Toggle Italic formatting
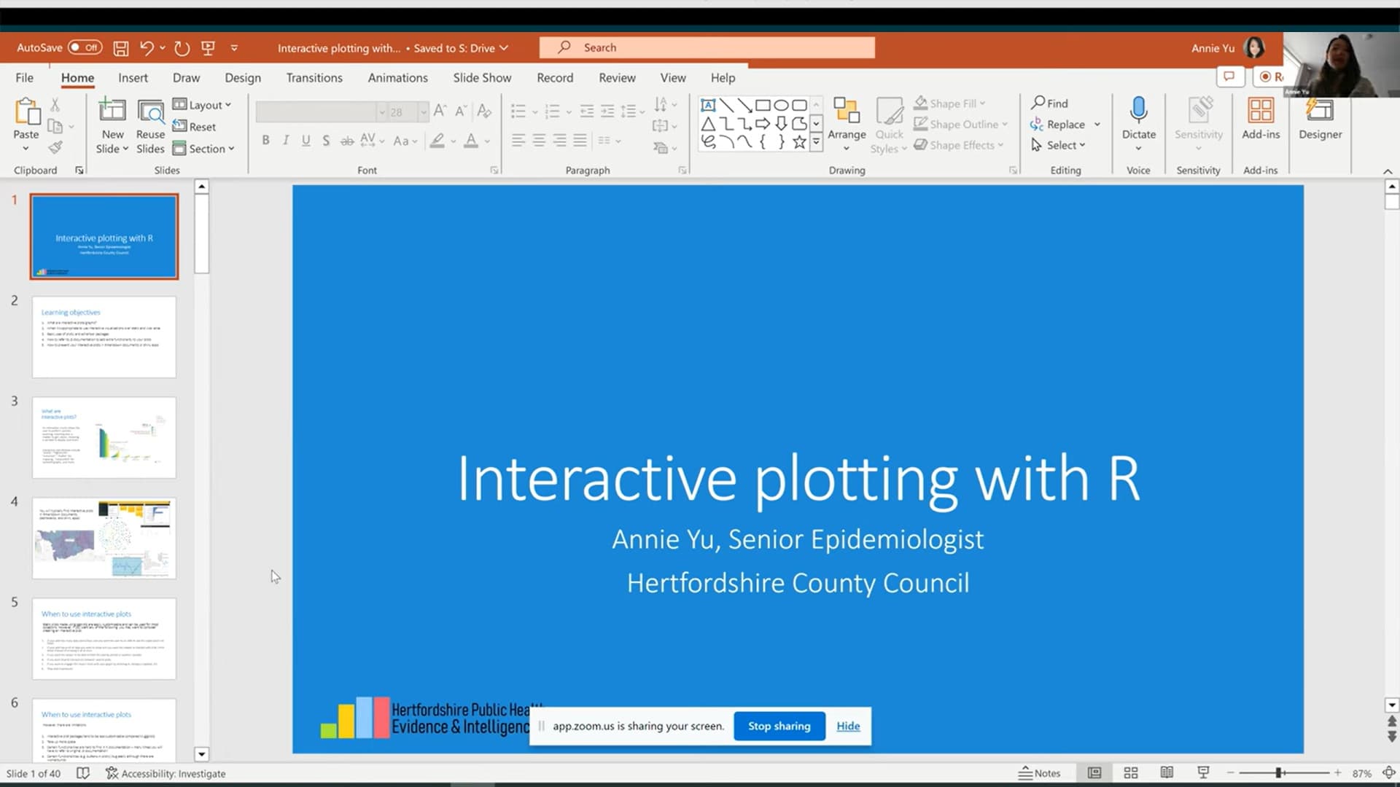The image size is (1400, 787). tap(286, 140)
